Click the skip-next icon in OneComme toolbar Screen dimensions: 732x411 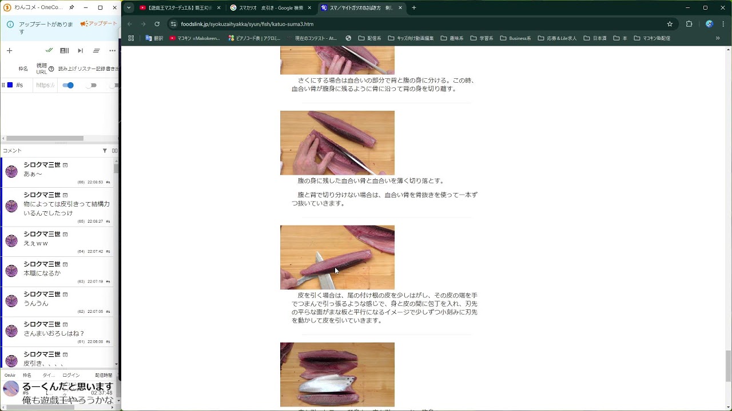click(80, 51)
